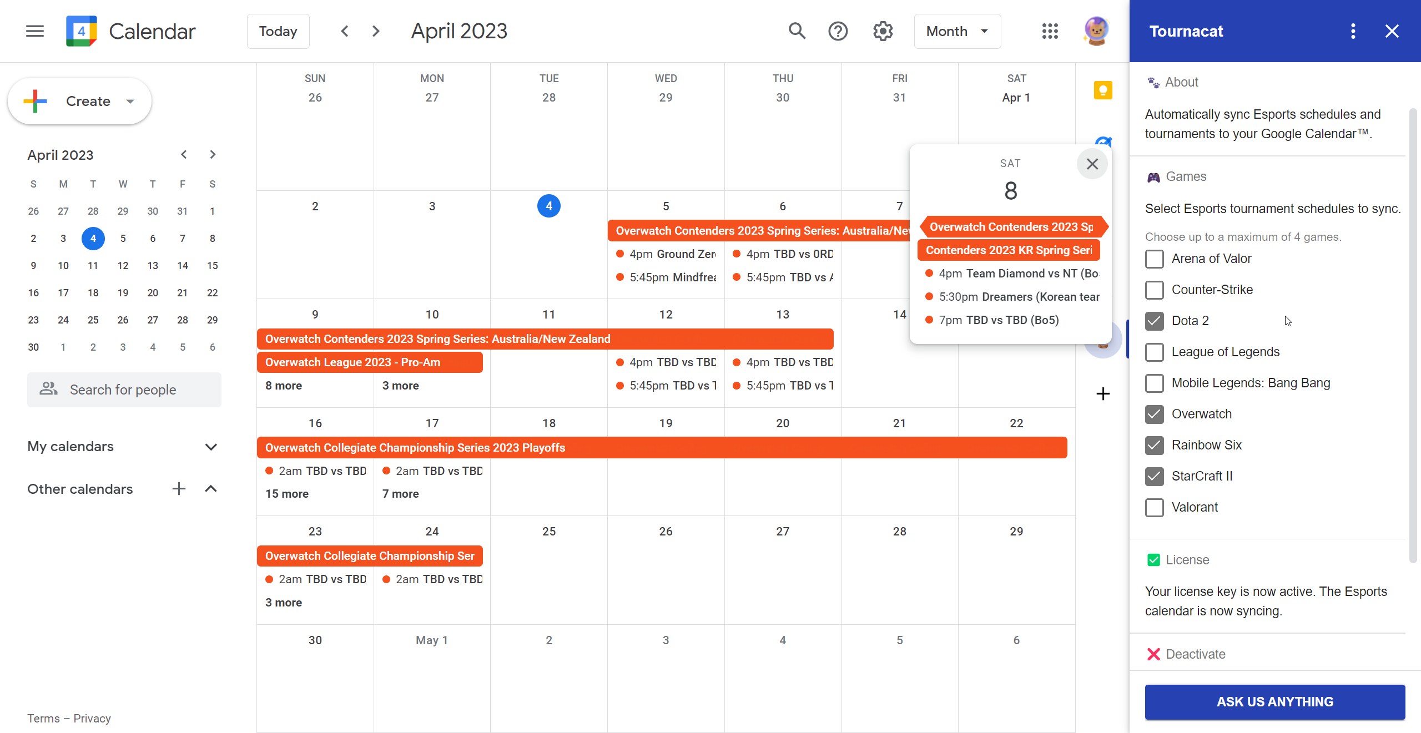Open the Month view dropdown
Image resolution: width=1421 pixels, height=733 pixels.
point(956,31)
